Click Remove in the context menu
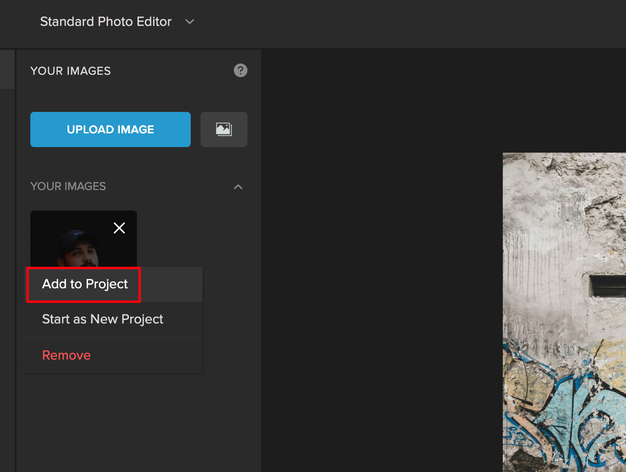 pyautogui.click(x=66, y=355)
